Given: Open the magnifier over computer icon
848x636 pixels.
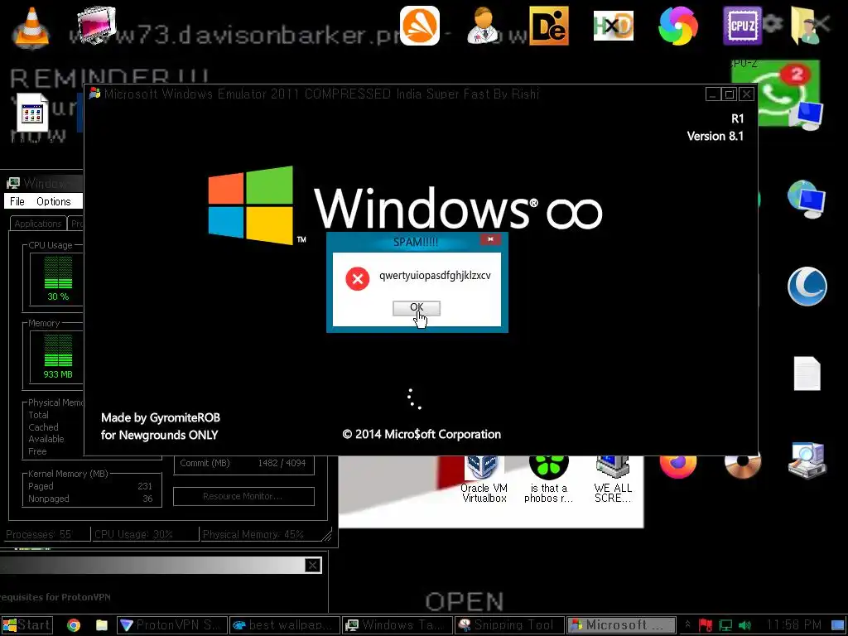Looking at the screenshot, I should coord(807,460).
